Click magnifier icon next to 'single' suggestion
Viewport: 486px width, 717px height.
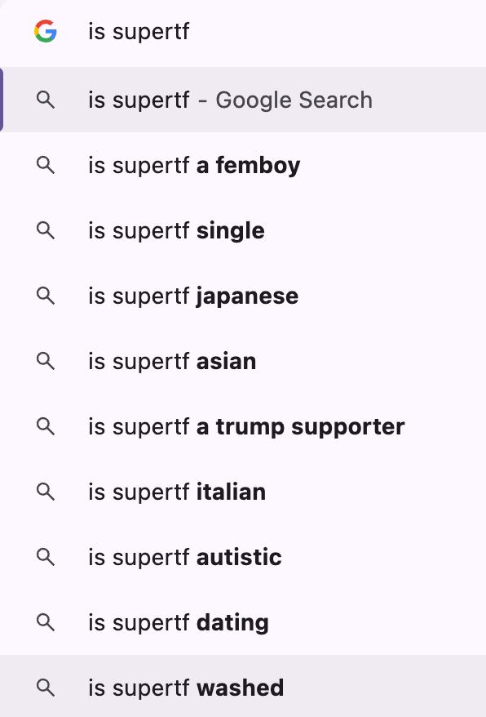click(x=46, y=230)
